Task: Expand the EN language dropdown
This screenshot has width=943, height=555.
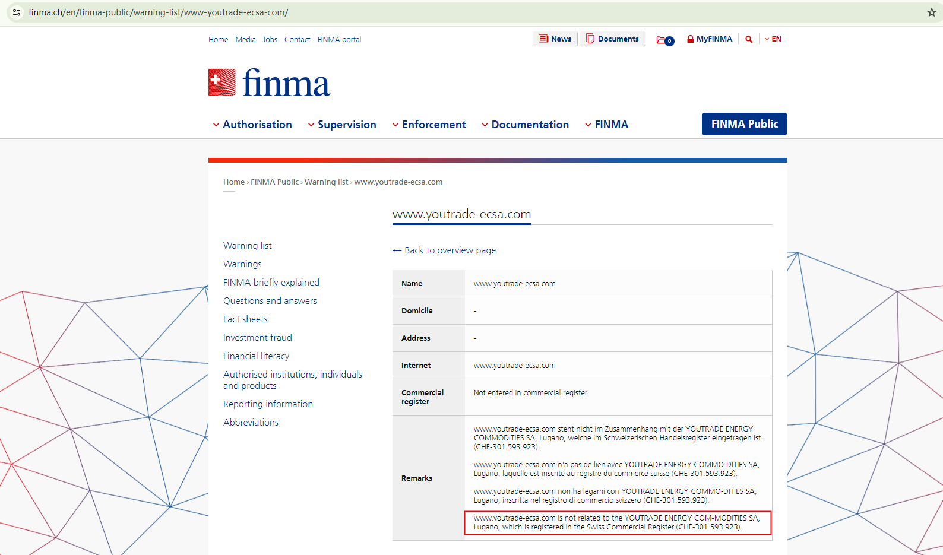Action: (773, 39)
